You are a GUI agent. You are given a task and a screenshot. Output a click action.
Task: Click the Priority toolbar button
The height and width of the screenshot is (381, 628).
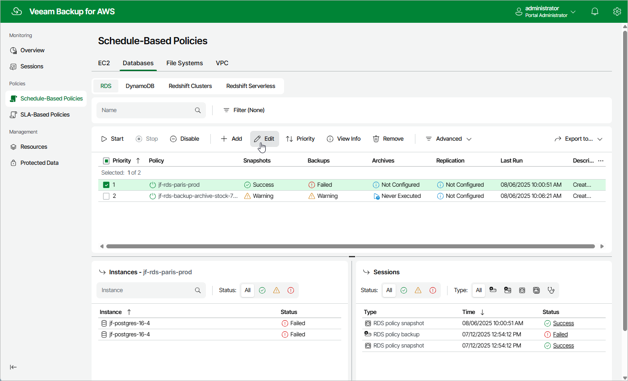point(300,139)
